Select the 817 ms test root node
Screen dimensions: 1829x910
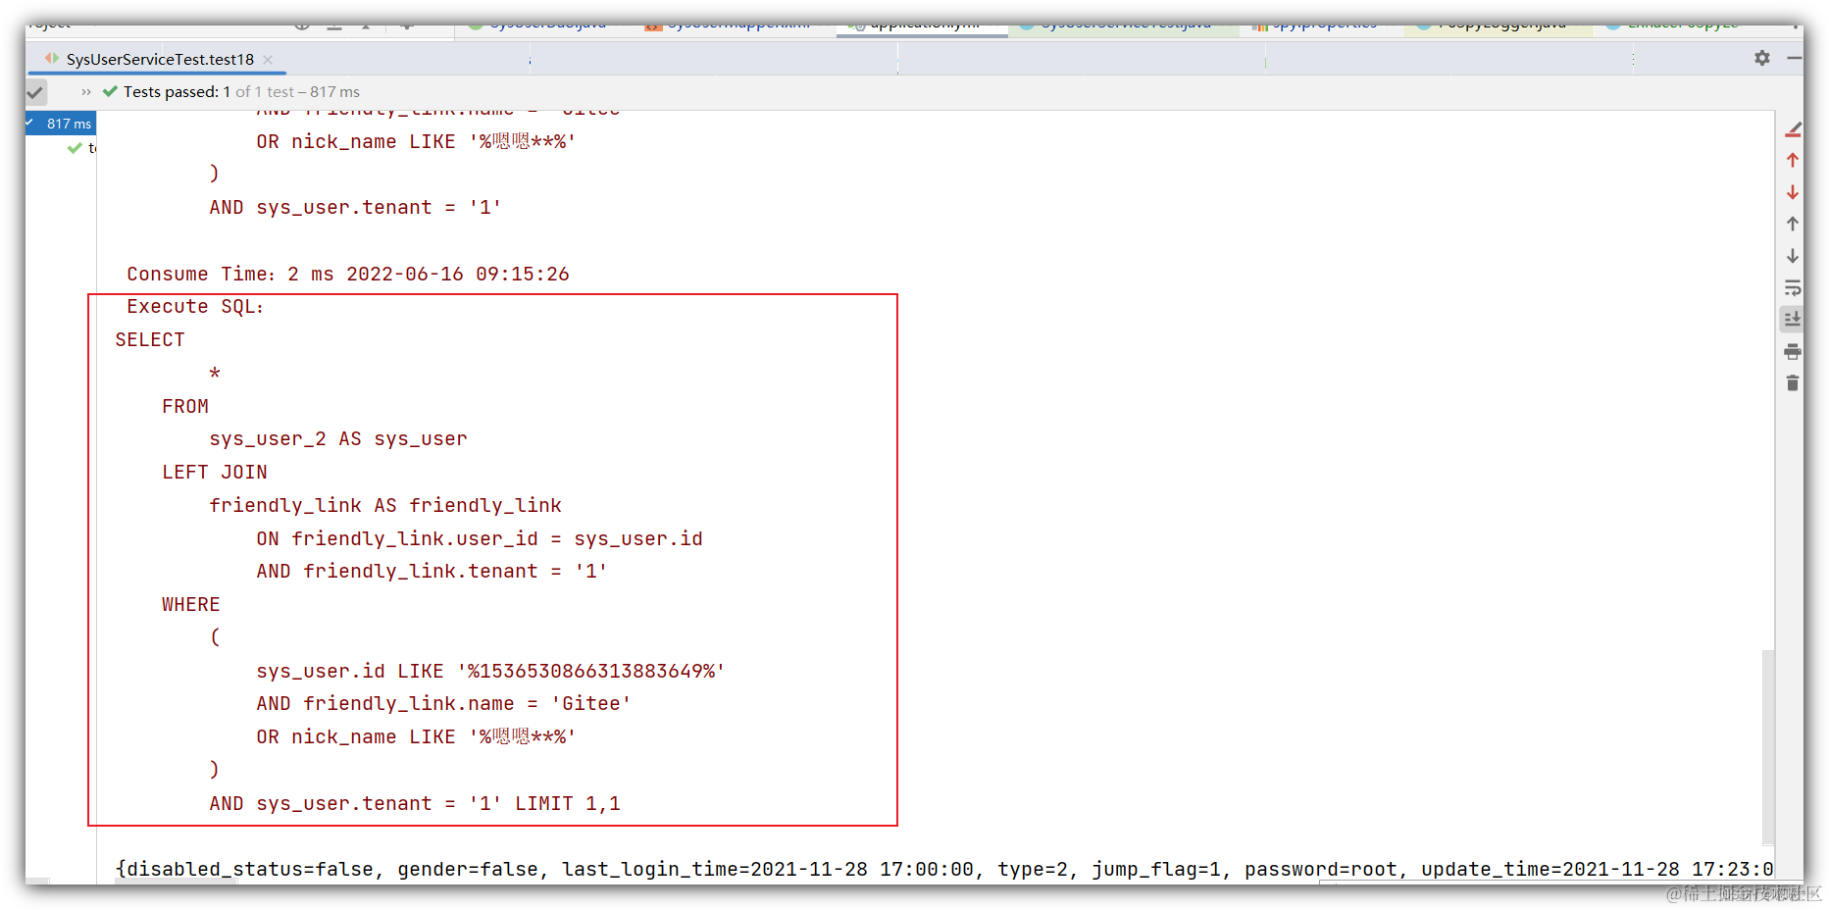tap(61, 124)
